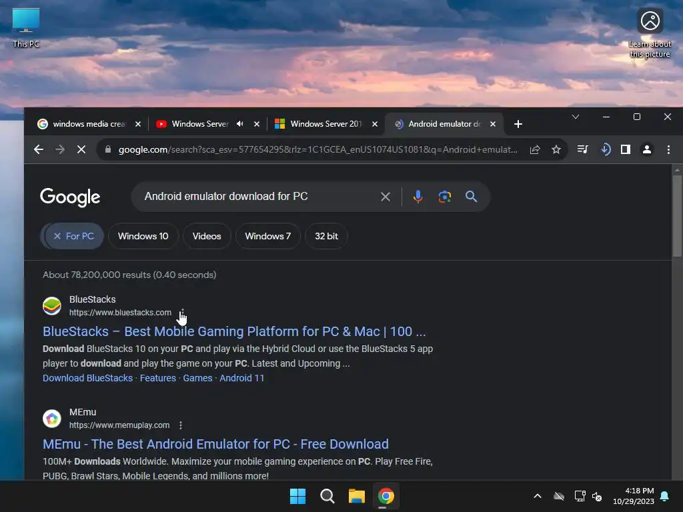
Task: Open a new Chrome tab
Action: coord(518,124)
